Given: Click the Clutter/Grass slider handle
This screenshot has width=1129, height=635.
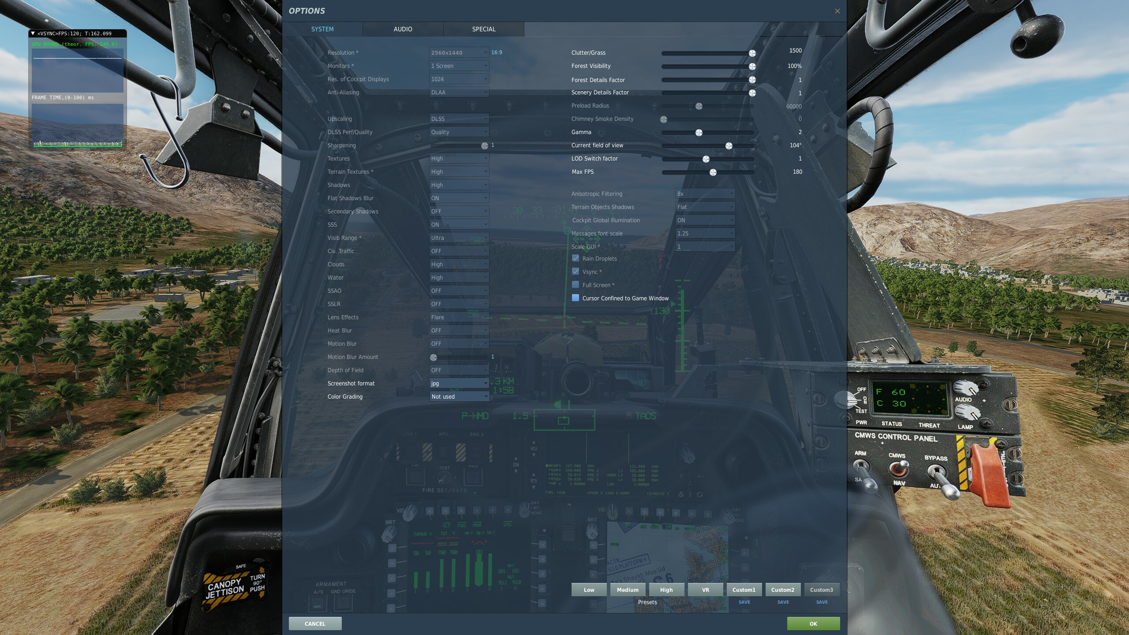Looking at the screenshot, I should [752, 53].
